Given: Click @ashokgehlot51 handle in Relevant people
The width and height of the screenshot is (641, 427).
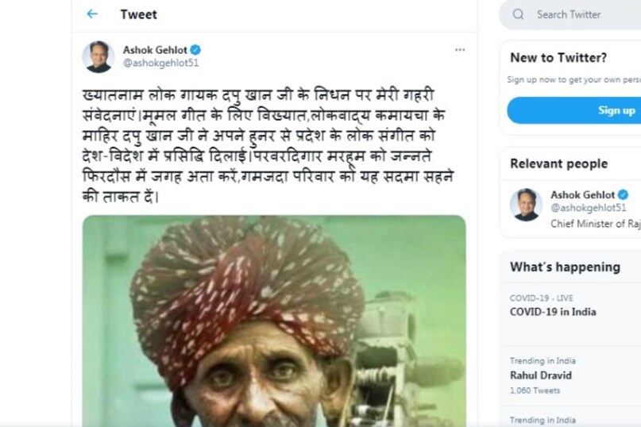Looking at the screenshot, I should (588, 208).
